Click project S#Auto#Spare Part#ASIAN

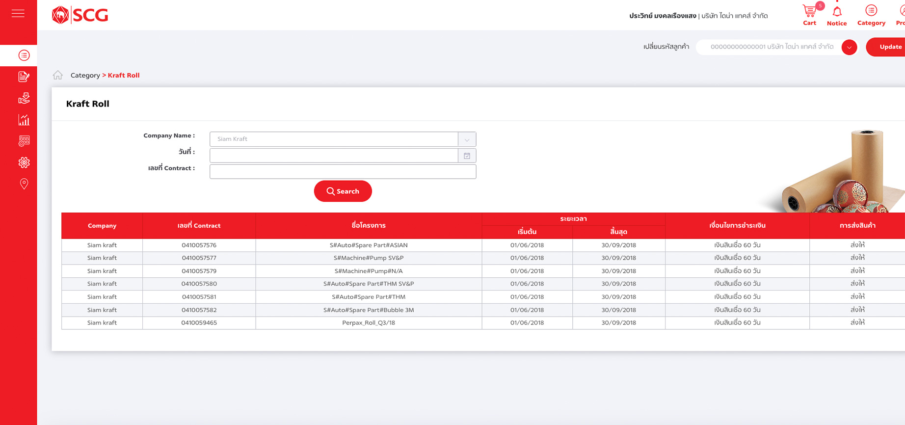(x=369, y=245)
